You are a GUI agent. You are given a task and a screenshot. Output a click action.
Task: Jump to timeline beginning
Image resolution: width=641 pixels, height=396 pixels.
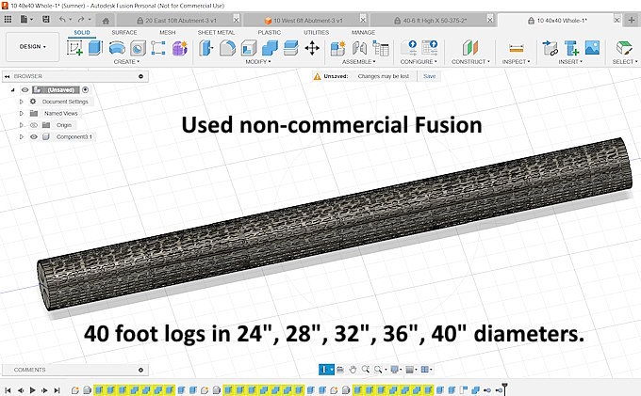point(8,390)
